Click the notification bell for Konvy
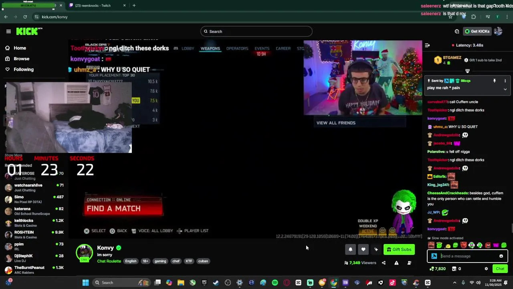The image size is (513, 289). tap(350, 249)
